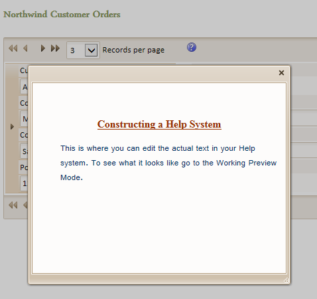Expand the Records per page dropdown arrow
Image resolution: width=317 pixels, height=299 pixels.
(x=91, y=50)
